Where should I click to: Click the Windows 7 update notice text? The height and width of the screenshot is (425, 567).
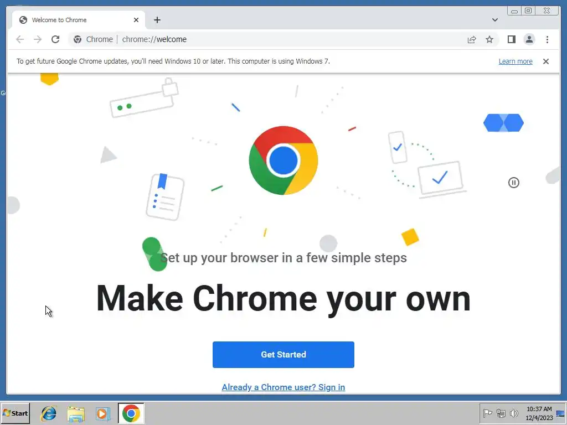(x=173, y=61)
